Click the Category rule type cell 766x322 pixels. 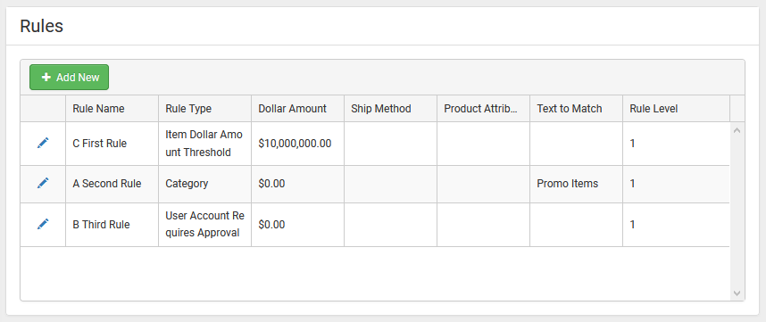coord(204,184)
